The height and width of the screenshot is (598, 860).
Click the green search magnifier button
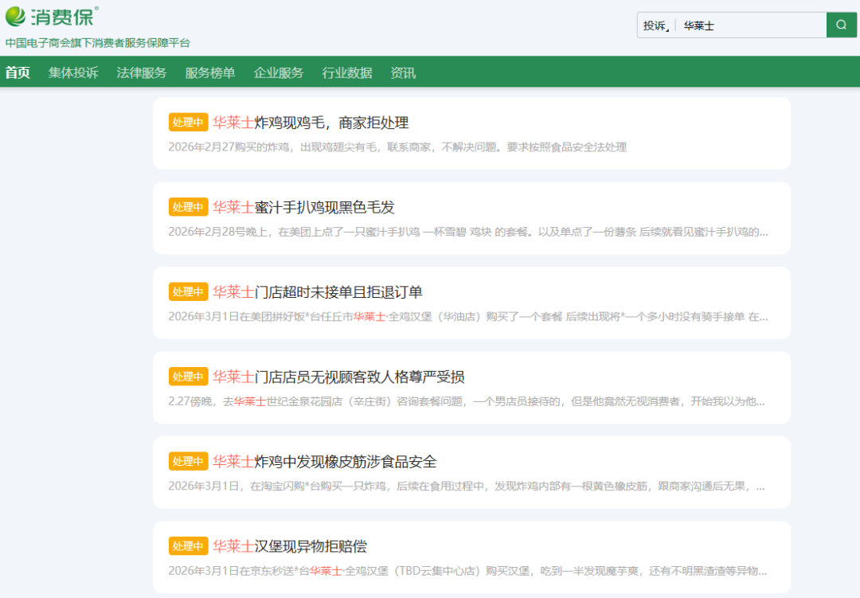pos(841,25)
